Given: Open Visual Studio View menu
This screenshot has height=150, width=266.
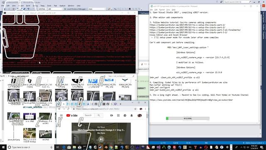Looking at the screenshot, I should 14,5.
